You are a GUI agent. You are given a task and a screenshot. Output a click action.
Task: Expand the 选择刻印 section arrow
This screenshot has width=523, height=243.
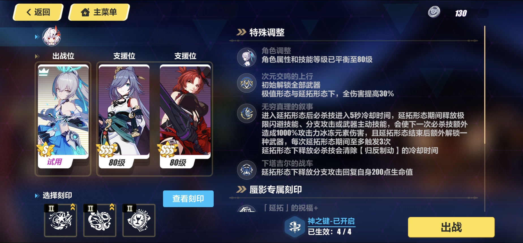[x=37, y=196]
